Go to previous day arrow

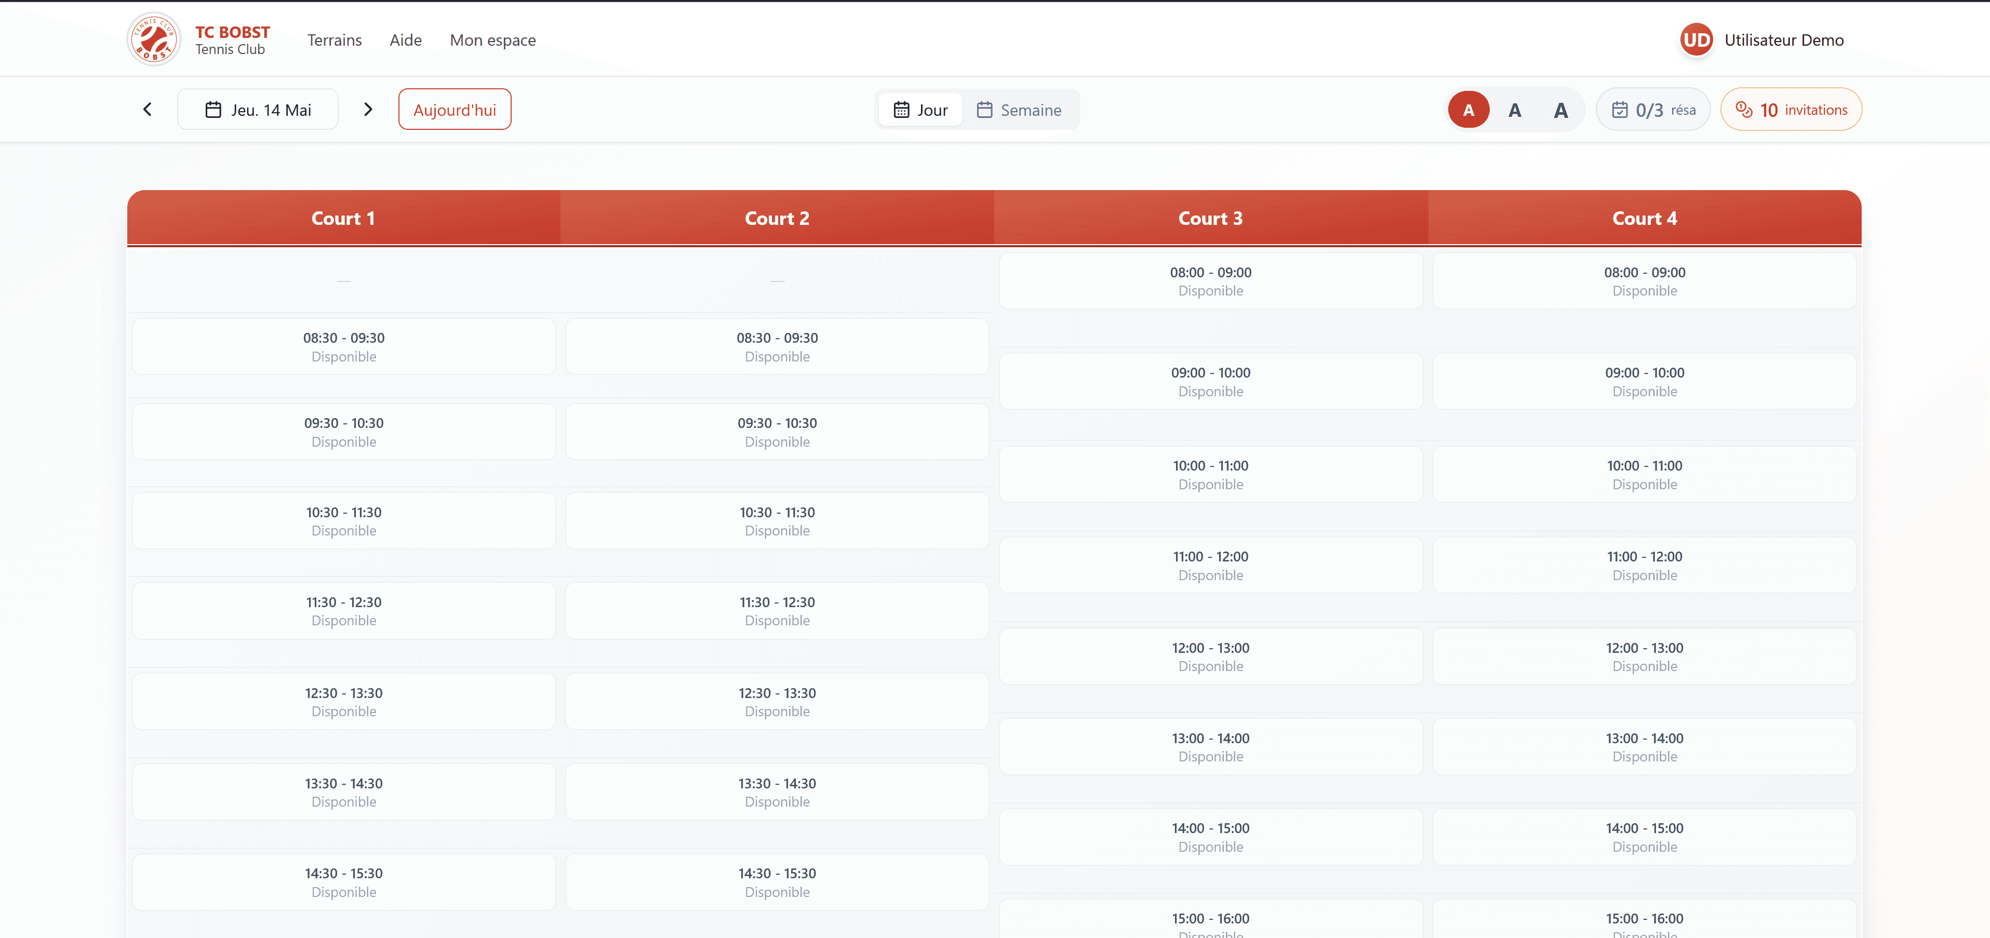click(x=148, y=109)
